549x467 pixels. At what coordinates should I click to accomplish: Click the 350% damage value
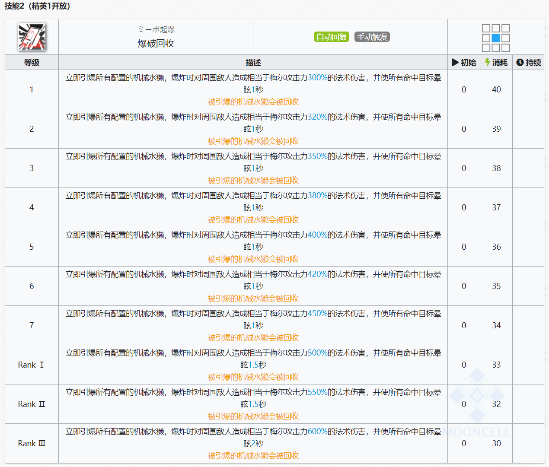[x=318, y=156]
